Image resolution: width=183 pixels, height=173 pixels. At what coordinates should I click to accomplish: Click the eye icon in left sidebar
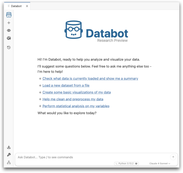click(9, 31)
